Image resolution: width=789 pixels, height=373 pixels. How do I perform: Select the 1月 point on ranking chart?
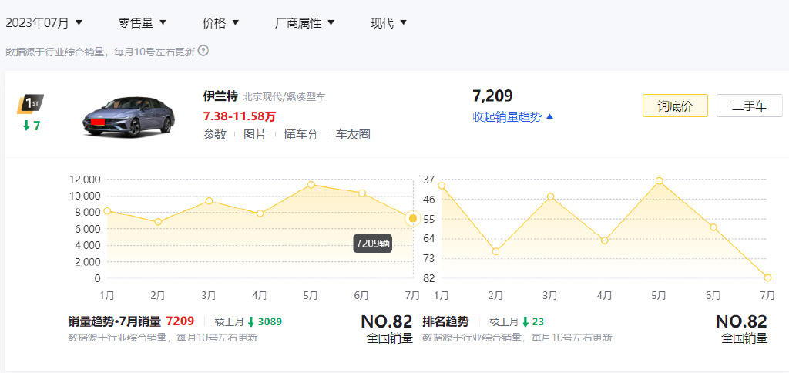tap(442, 186)
